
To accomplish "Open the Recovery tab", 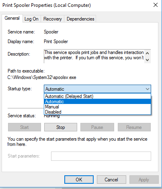I will coord(53,19).
